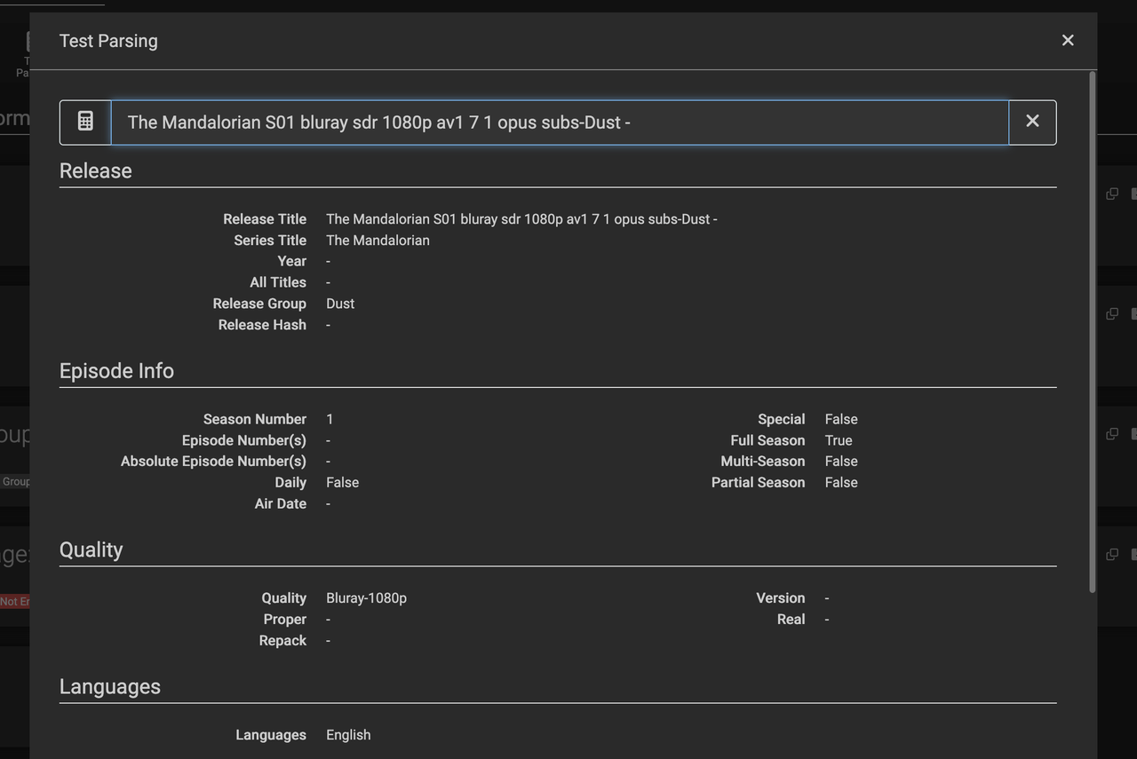Click the 'All Titles' label
The width and height of the screenshot is (1137, 759).
click(x=278, y=282)
